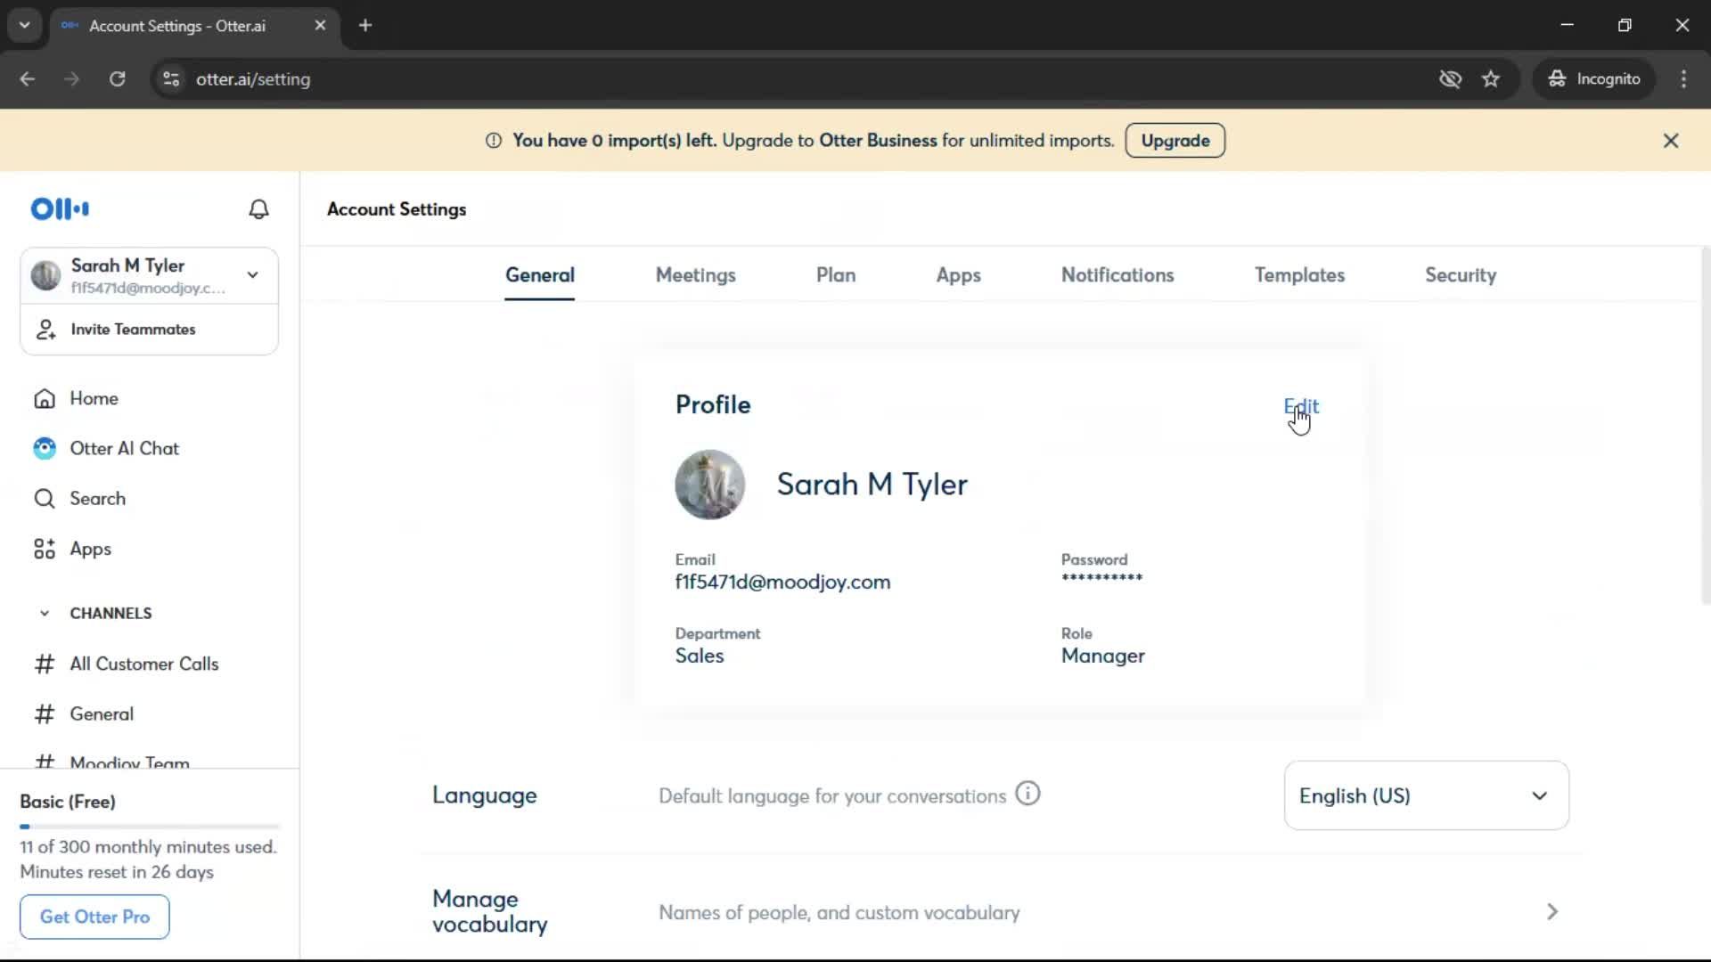Open Manage vocabulary via chevron arrow
1711x962 pixels.
point(1552,912)
